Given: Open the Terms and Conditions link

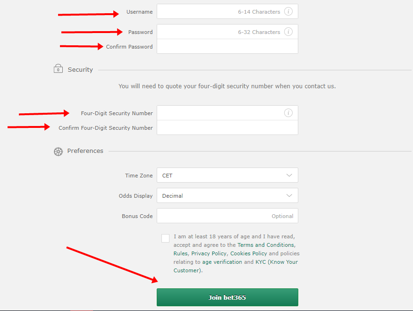Looking at the screenshot, I should pyautogui.click(x=265, y=245).
